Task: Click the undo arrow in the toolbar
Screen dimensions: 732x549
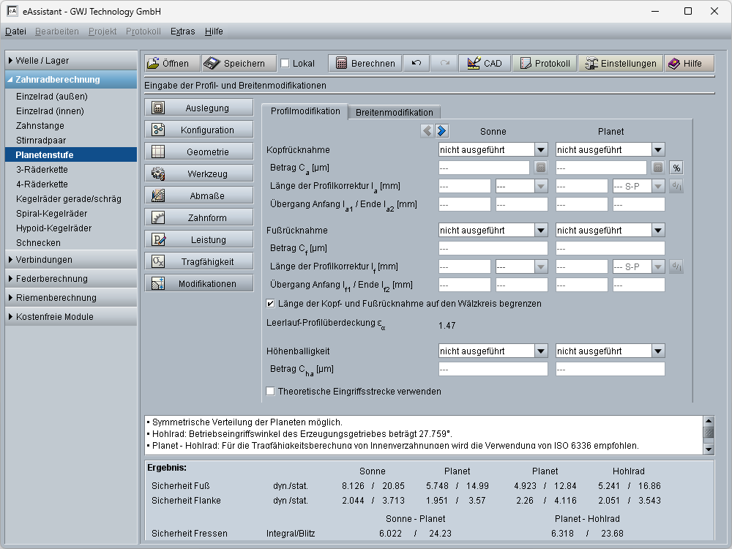Action: click(417, 64)
